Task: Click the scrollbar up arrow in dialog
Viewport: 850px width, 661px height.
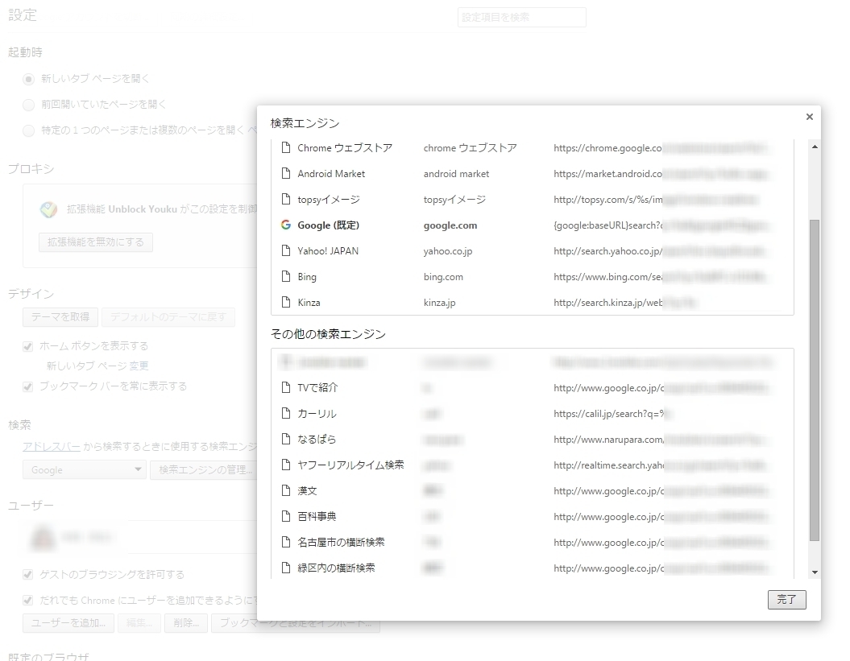Action: (815, 147)
